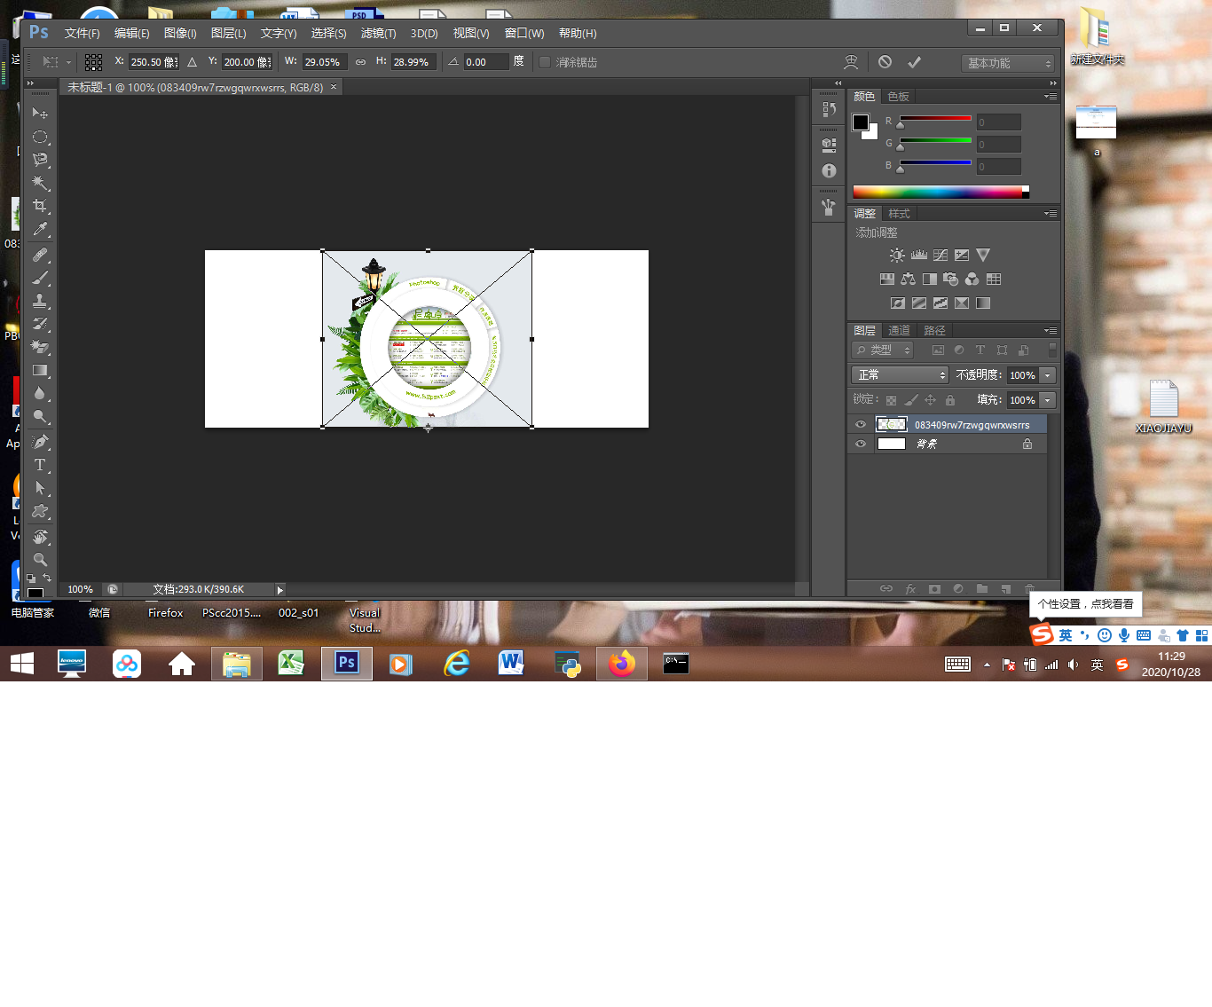Select the Healing Brush tool
This screenshot has width=1212, height=1007.
[40, 256]
